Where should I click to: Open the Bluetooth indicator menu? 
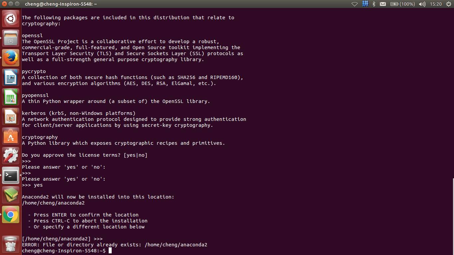[x=374, y=4]
